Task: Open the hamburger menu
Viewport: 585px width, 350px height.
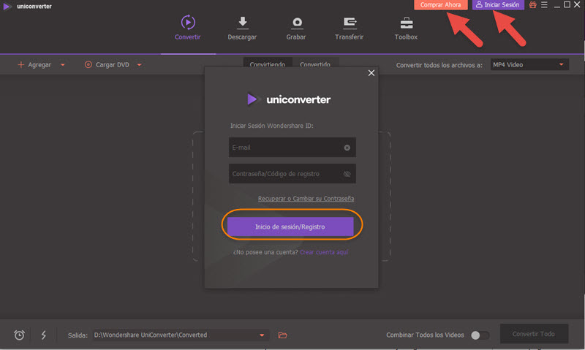Action: [x=544, y=5]
